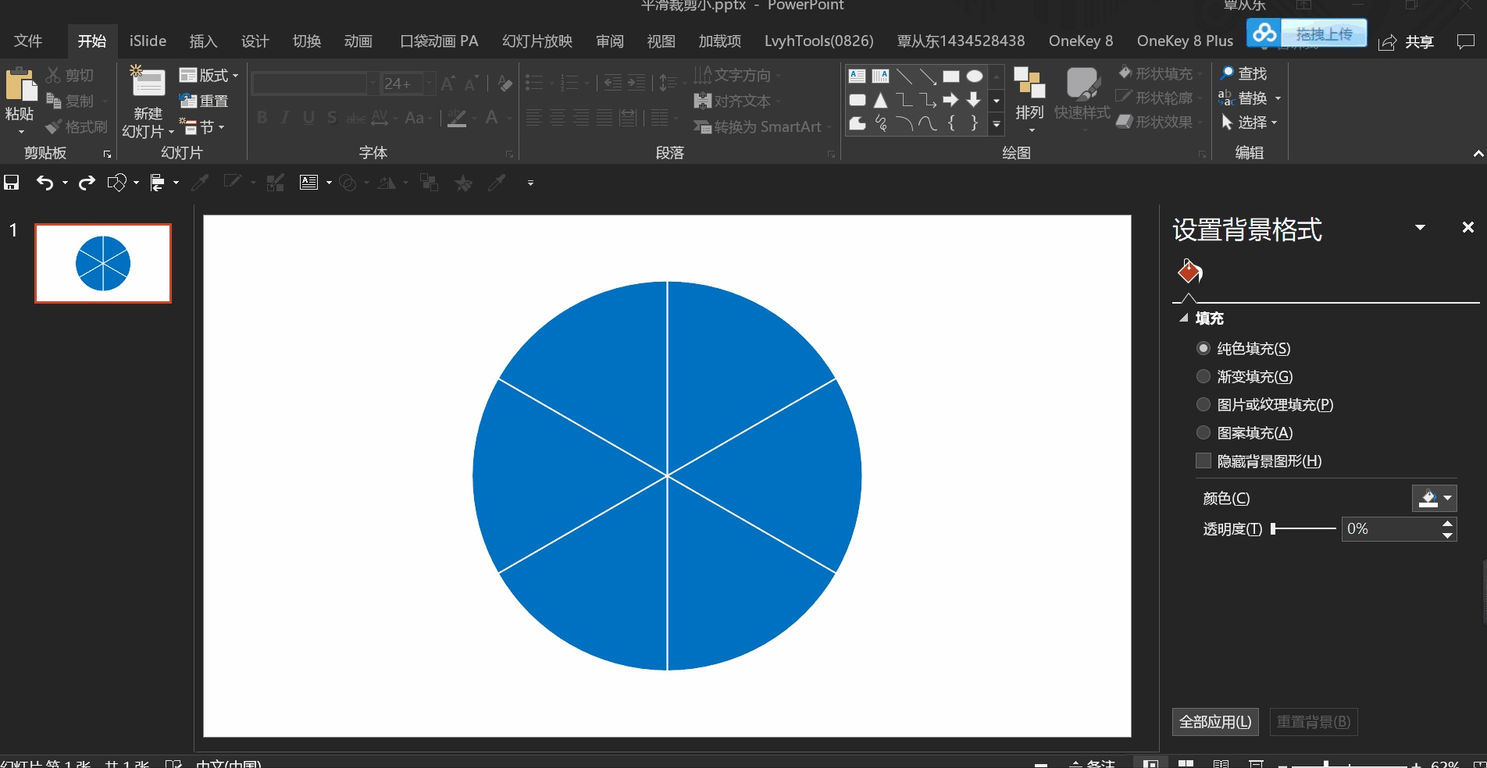The width and height of the screenshot is (1487, 768).
Task: Select the gradient fill radio option
Action: coord(1204,377)
